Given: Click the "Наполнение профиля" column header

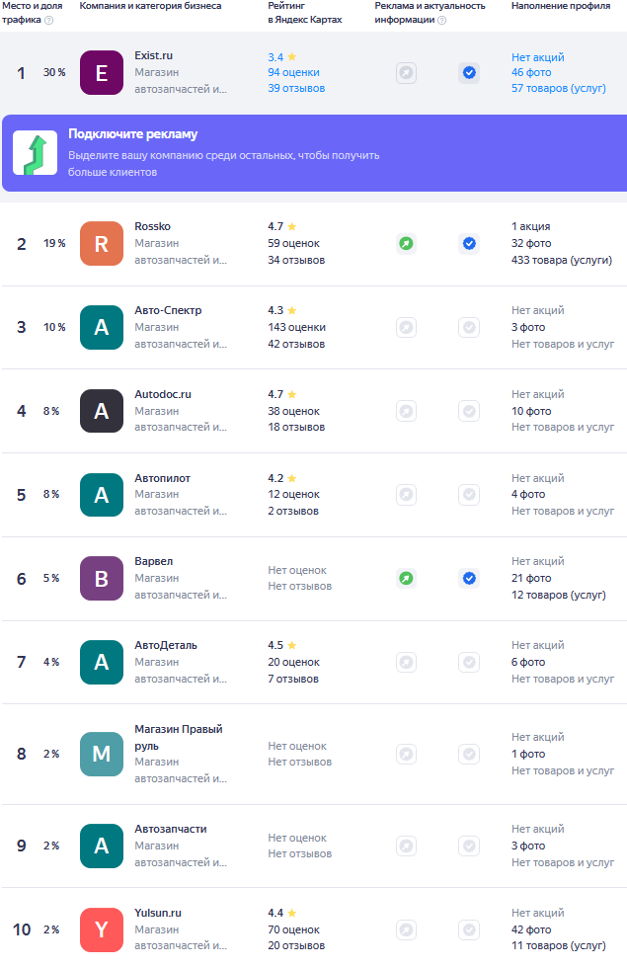Looking at the screenshot, I should click(x=561, y=6).
